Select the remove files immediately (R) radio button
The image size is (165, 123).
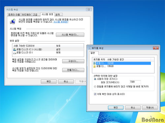point(95,87)
